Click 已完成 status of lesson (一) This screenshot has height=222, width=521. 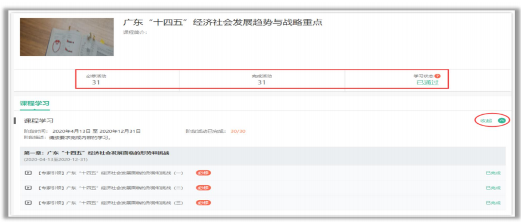click(493, 173)
